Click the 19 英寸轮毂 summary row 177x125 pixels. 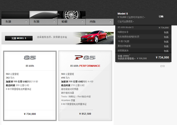click(143, 41)
